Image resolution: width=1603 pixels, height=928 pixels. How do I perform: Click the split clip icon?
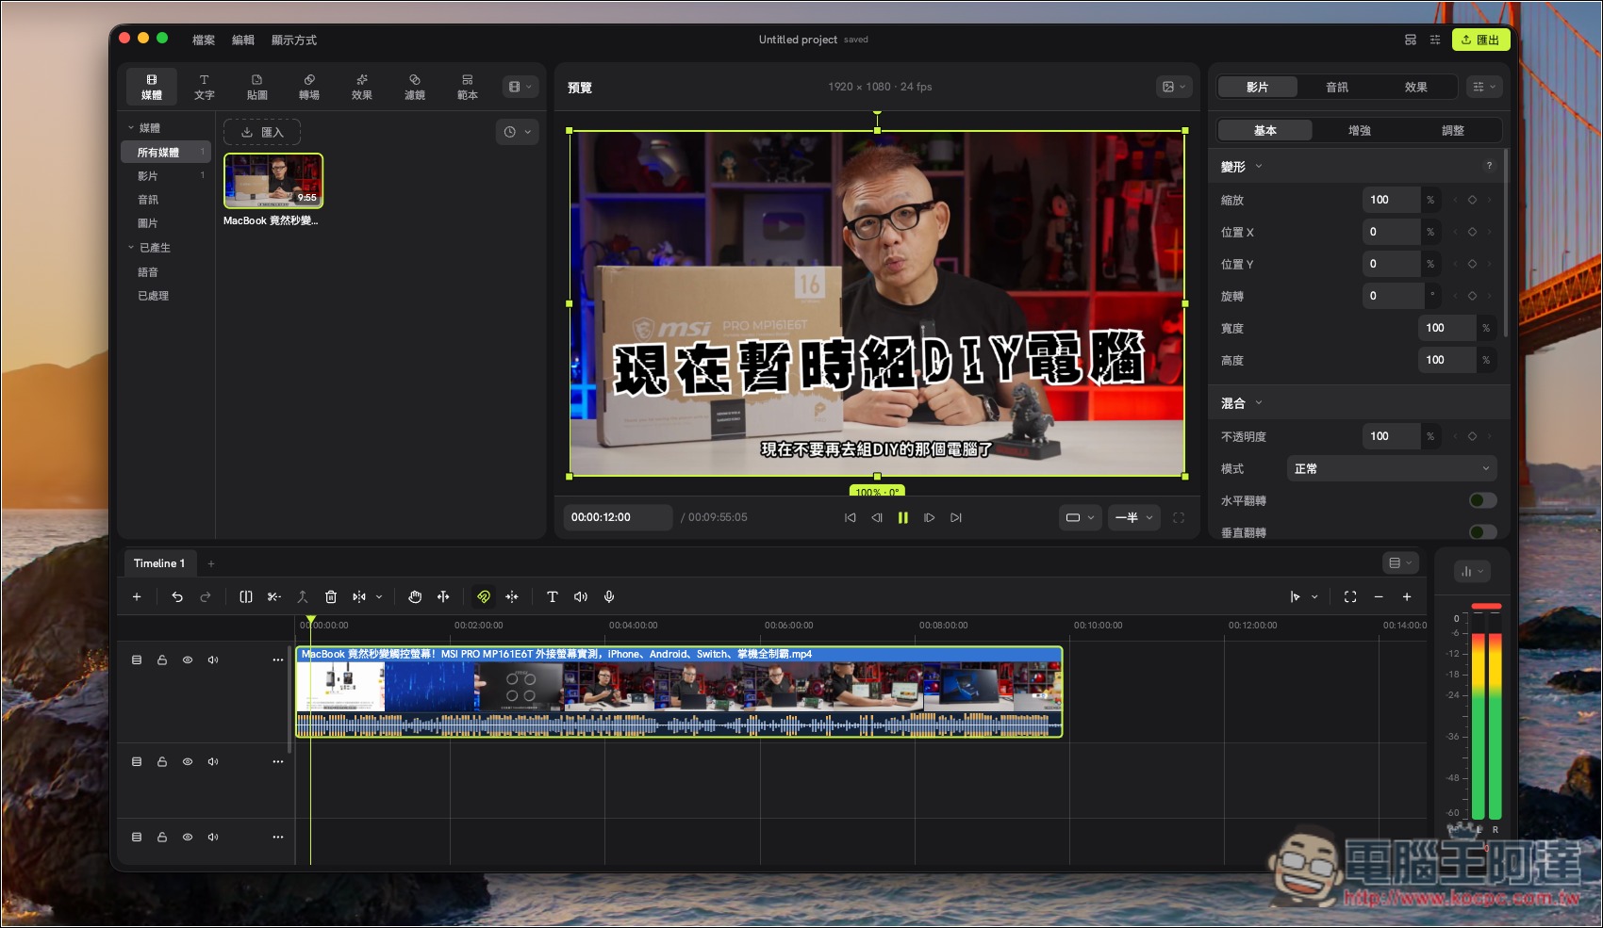246,596
